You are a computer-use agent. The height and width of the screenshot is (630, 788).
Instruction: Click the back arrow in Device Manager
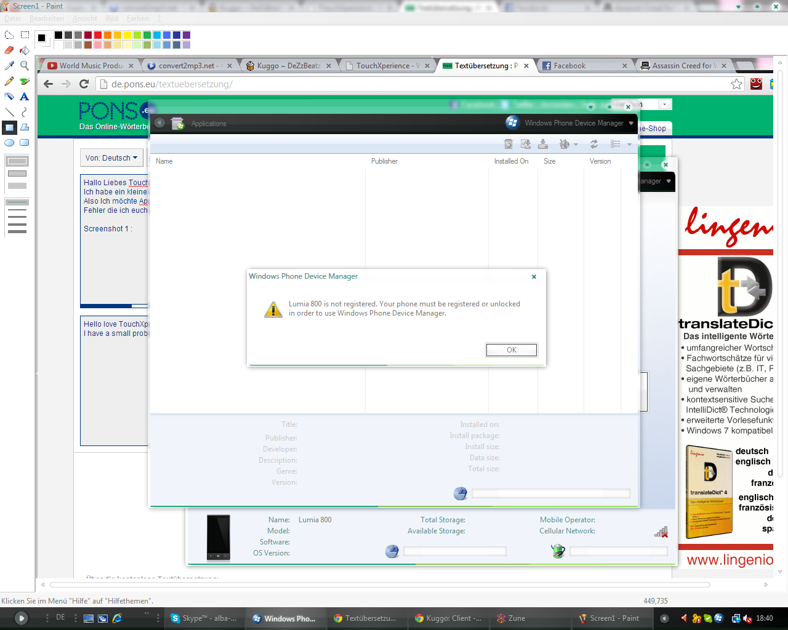click(159, 123)
